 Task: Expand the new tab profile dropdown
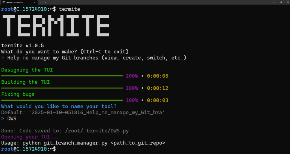[x=45, y=2]
